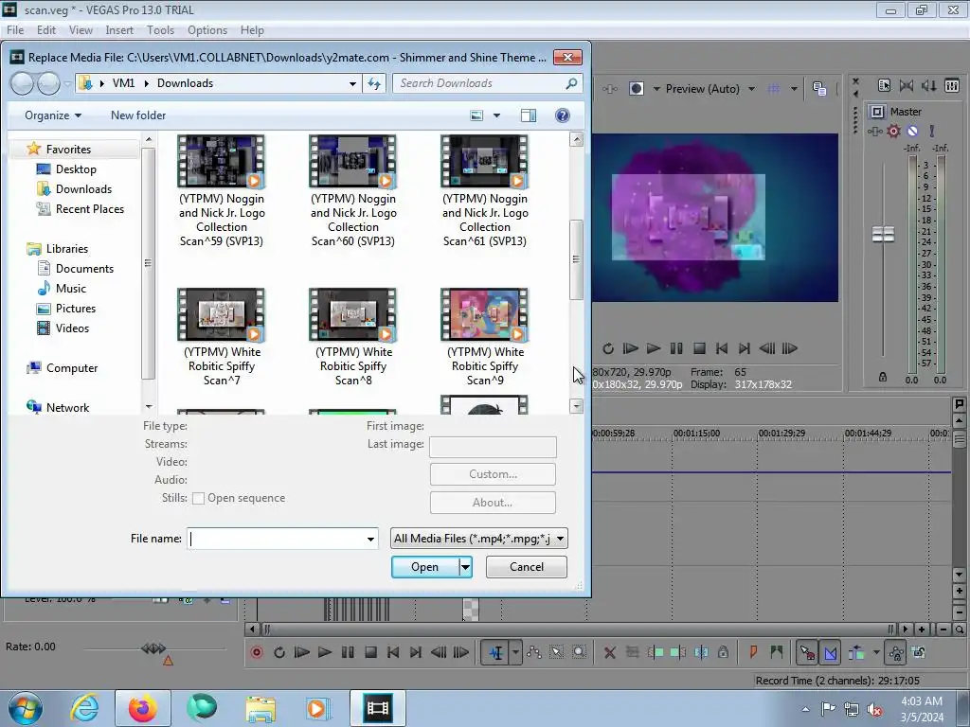Click New folder
Viewport: 970px width, 727px height.
click(138, 115)
